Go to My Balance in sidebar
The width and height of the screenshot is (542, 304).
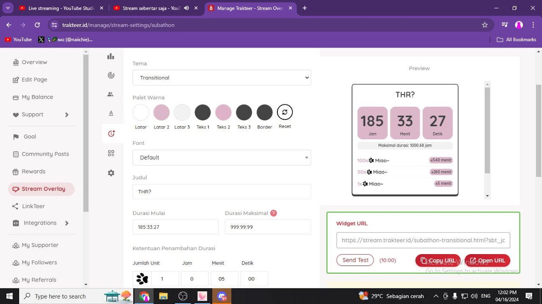tap(37, 97)
